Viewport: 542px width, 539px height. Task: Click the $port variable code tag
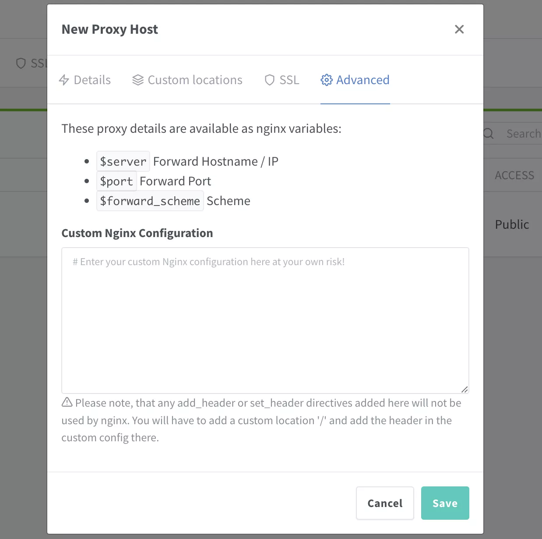pos(116,181)
